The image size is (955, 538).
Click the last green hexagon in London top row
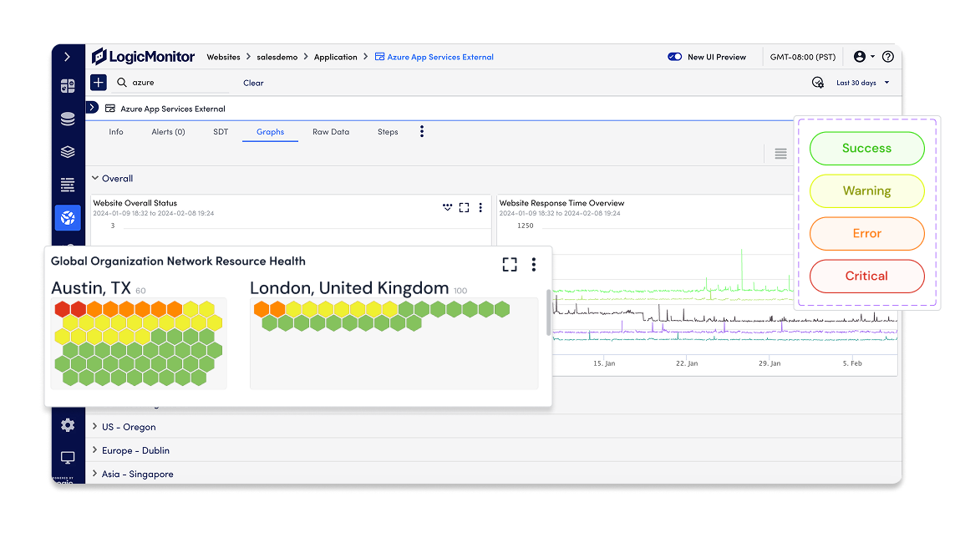tap(502, 309)
